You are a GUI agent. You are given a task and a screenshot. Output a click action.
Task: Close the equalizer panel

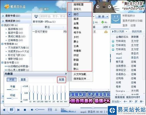66,74
